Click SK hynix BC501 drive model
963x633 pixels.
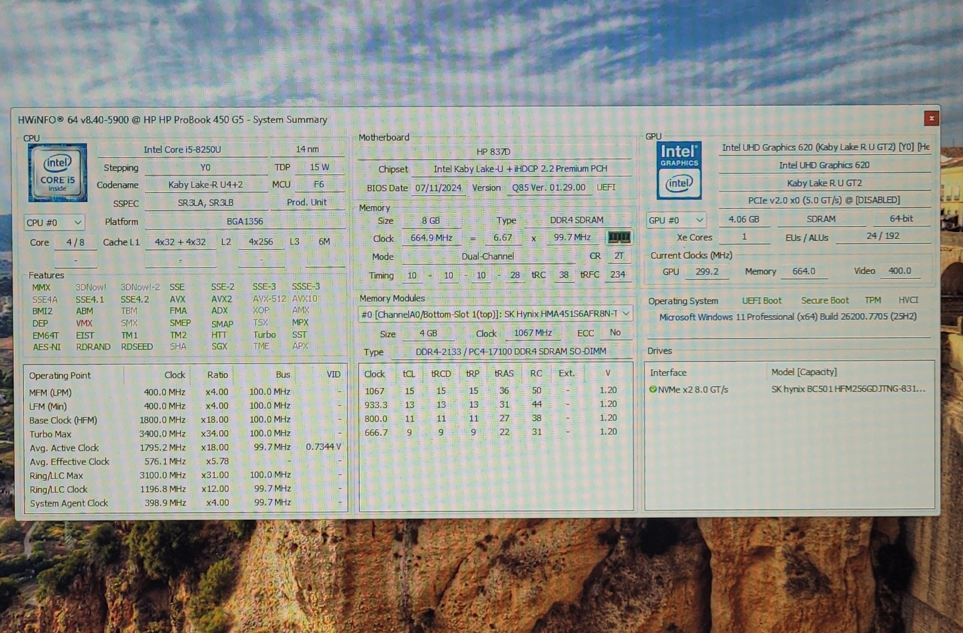[x=849, y=389]
